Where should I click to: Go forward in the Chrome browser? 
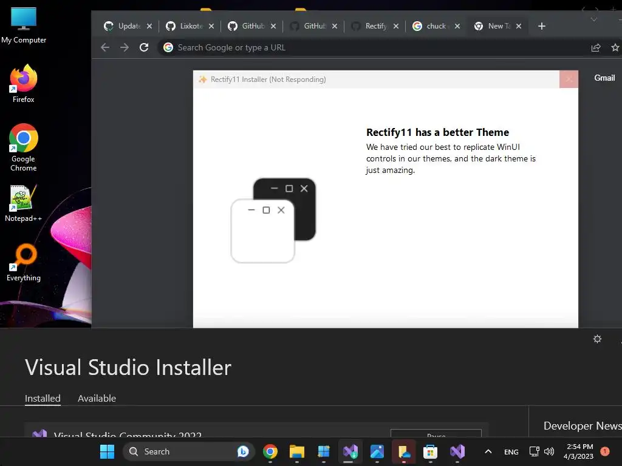tap(125, 47)
